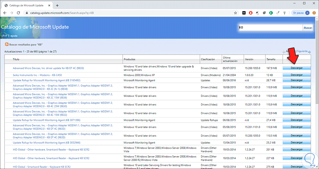Click the KB search input field
This screenshot has width=319, height=169.
pyautogui.click(x=271, y=28)
